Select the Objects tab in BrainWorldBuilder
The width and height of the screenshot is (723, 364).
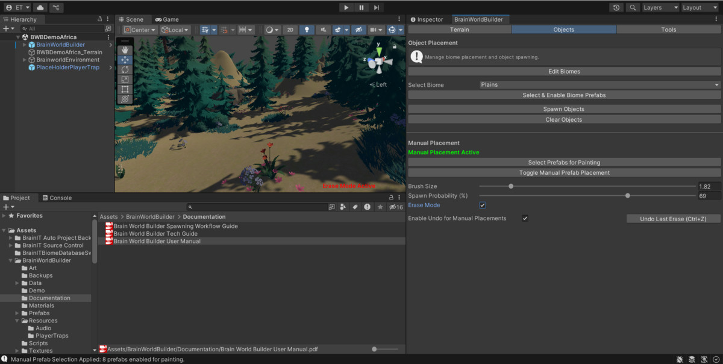[x=564, y=30]
